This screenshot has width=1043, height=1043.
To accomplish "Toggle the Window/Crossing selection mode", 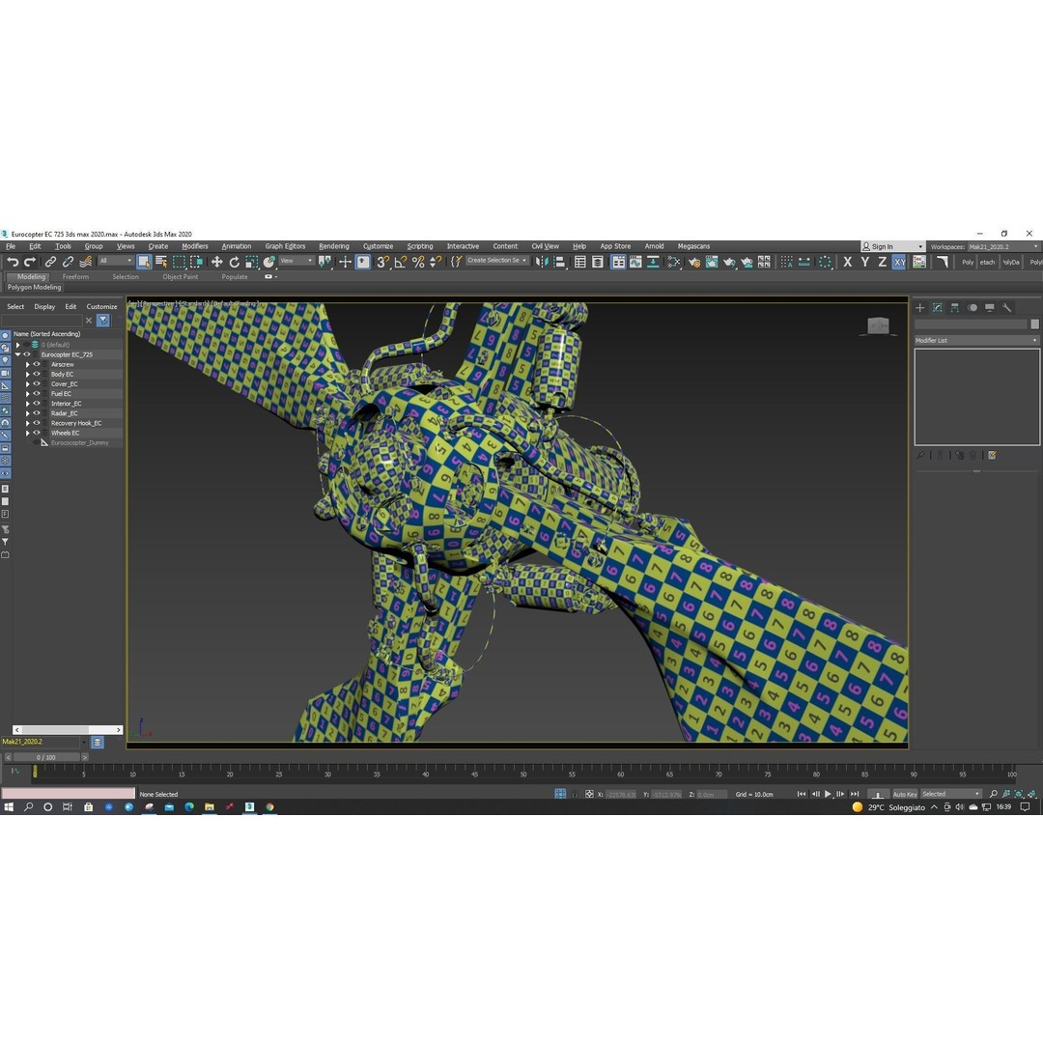I will [196, 262].
